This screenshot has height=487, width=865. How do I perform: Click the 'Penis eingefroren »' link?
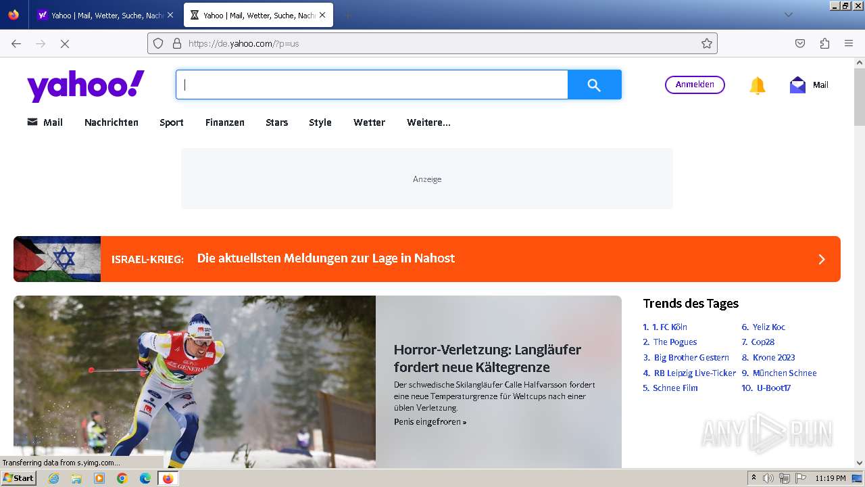pyautogui.click(x=430, y=422)
